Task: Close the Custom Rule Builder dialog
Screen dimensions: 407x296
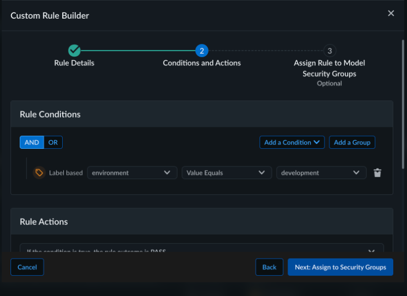Action: (391, 13)
